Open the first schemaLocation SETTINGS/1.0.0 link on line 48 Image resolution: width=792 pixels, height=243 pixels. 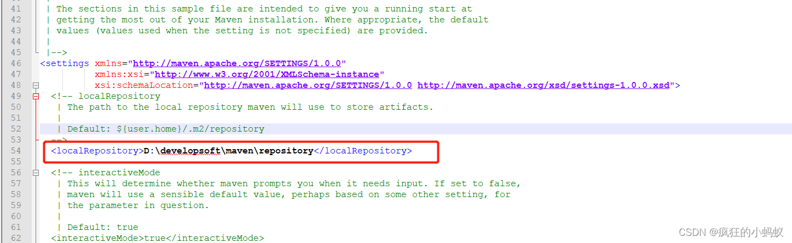pyautogui.click(x=308, y=85)
